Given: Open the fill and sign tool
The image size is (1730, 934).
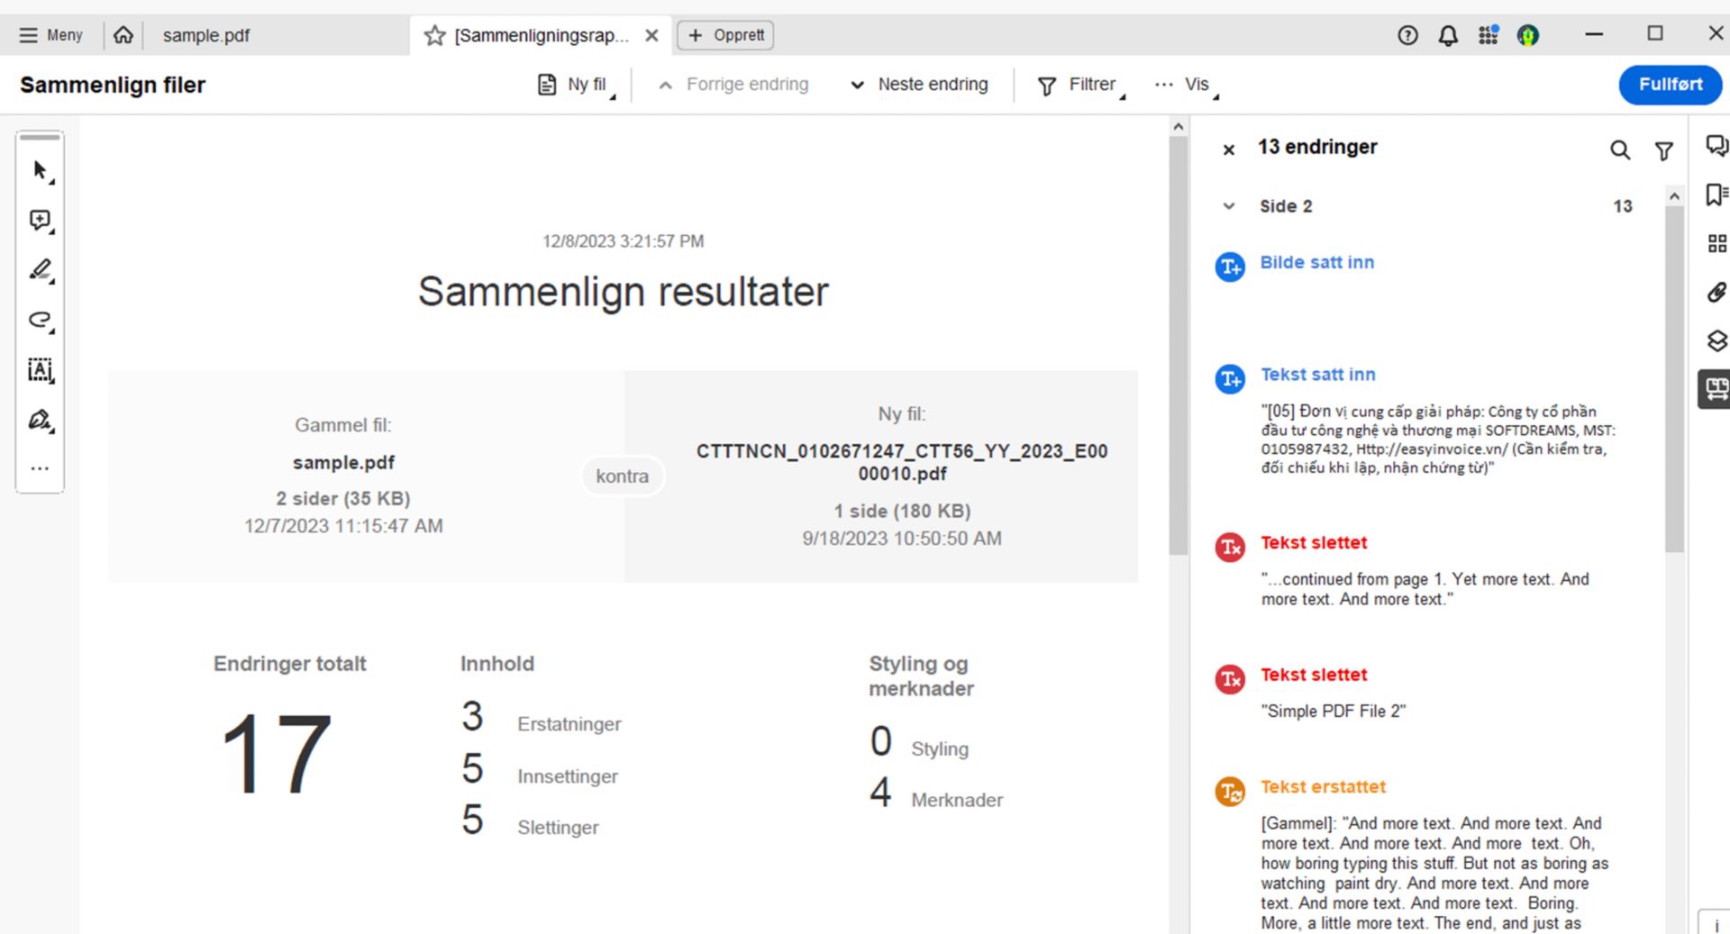Looking at the screenshot, I should coord(40,420).
